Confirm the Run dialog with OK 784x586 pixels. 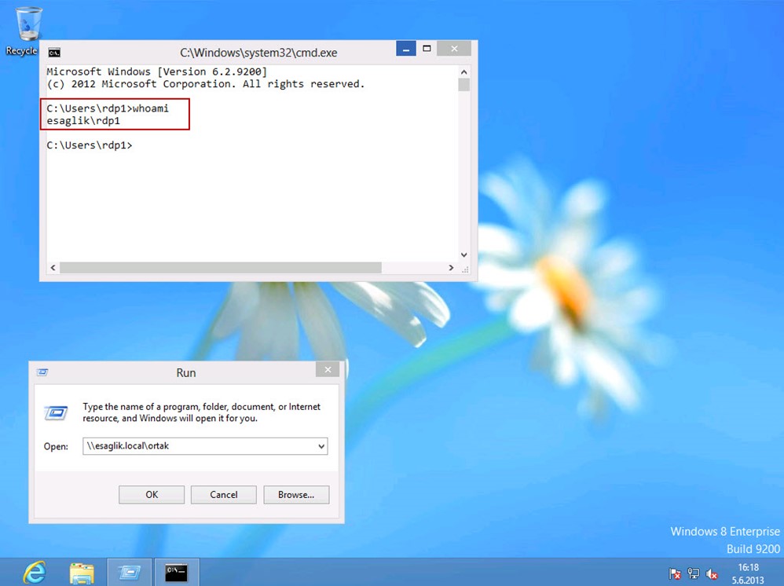[x=152, y=495]
